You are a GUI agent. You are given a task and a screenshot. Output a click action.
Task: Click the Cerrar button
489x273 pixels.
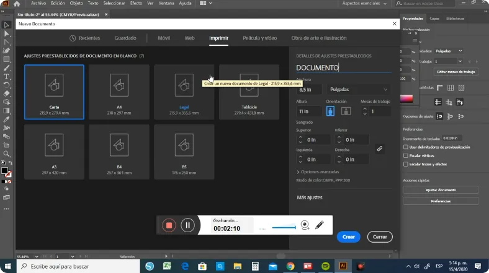click(x=380, y=237)
